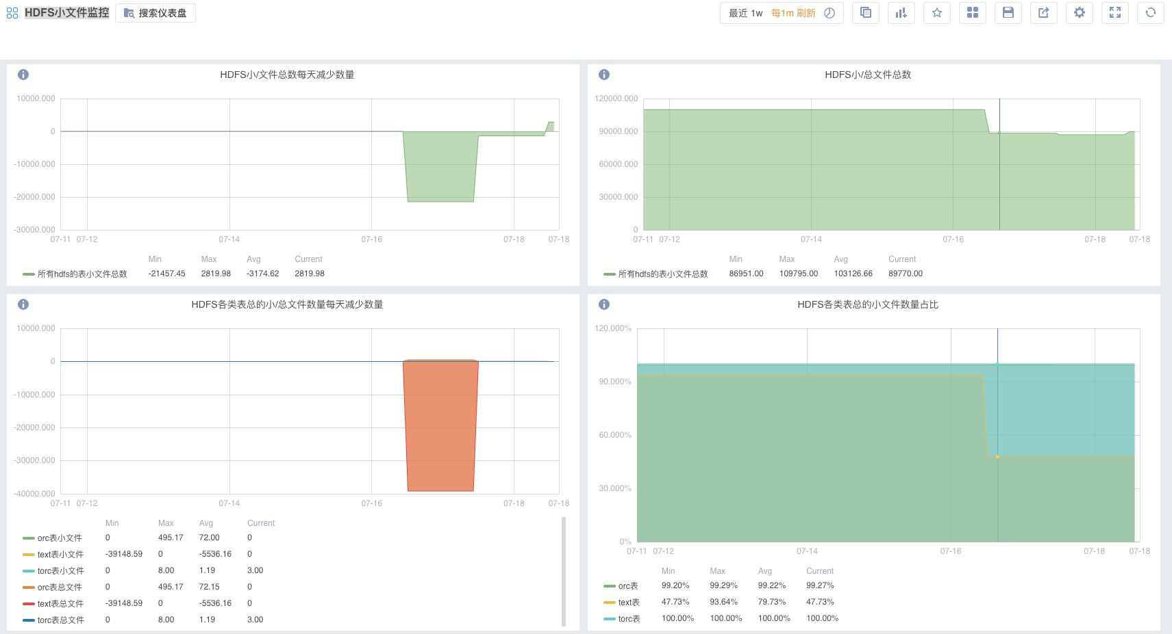Toggle the orc表总文件 legend series
Viewport: 1172px width, 634px height.
tap(60, 587)
